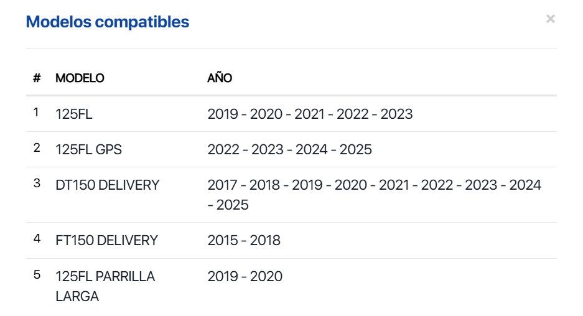Screen dimensions: 583x316
Task: Select row number 4 cell
Action: 37,239
